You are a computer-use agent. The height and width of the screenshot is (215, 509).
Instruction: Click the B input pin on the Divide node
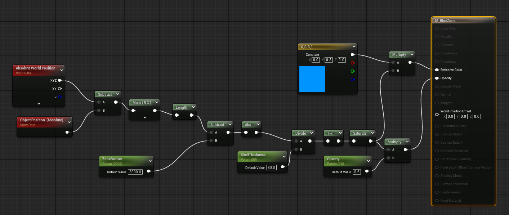[295, 149]
